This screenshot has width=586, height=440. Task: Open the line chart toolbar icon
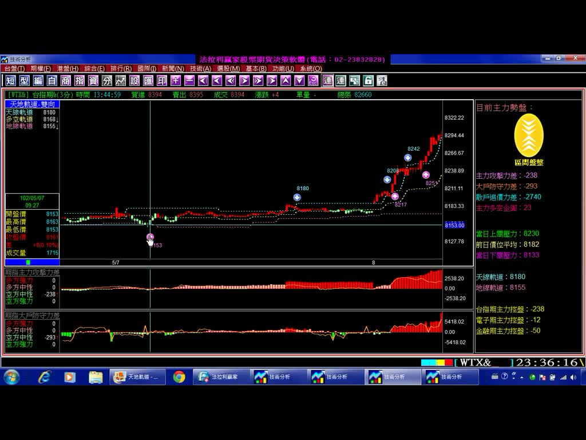coord(121,80)
